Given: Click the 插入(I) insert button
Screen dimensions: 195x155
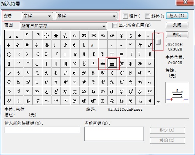Looking at the screenshot, I should pos(177,16).
